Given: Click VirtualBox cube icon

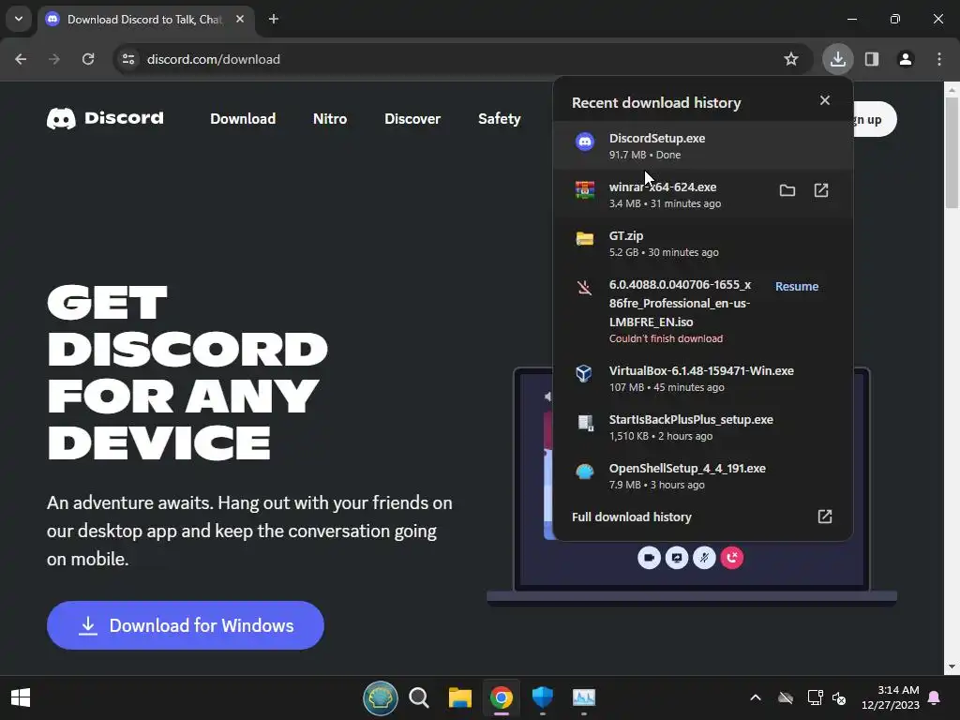Looking at the screenshot, I should pos(584,373).
